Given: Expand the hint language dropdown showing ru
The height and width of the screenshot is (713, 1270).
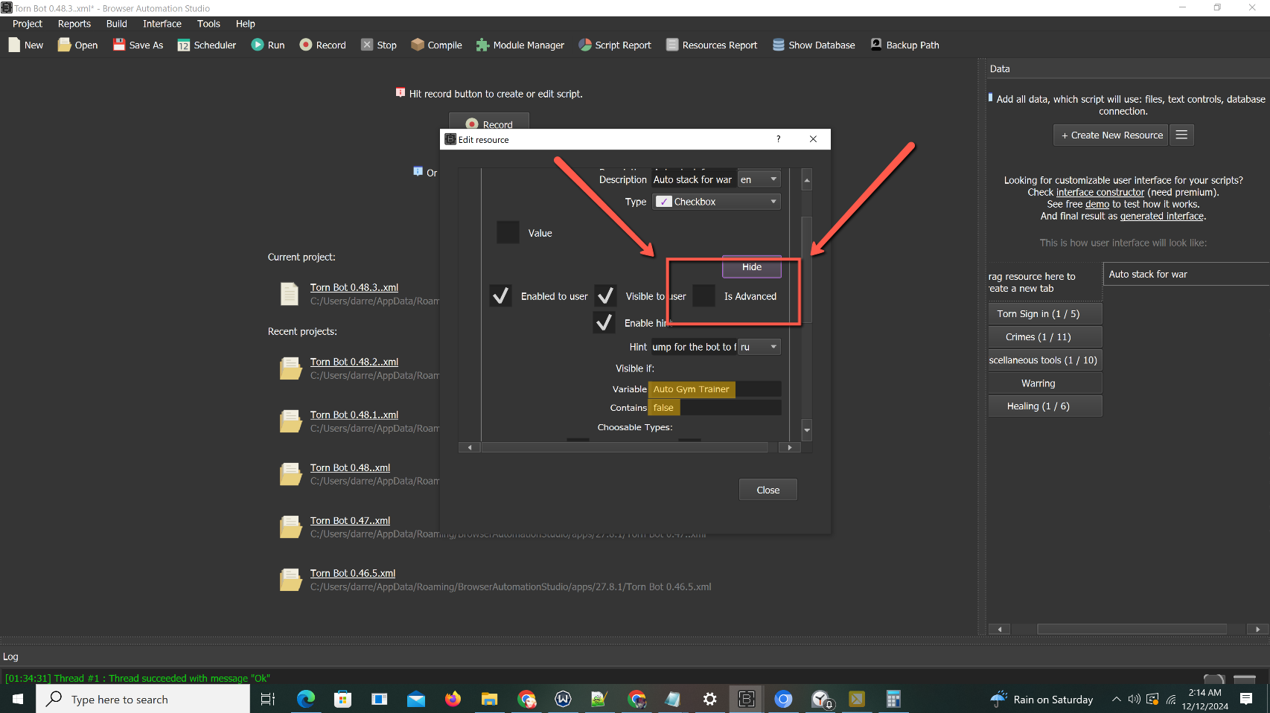Looking at the screenshot, I should 759,347.
